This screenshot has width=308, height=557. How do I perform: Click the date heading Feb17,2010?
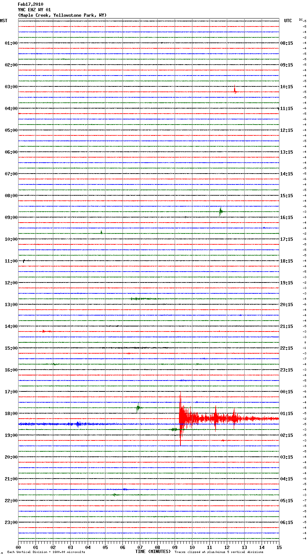[x=30, y=4]
